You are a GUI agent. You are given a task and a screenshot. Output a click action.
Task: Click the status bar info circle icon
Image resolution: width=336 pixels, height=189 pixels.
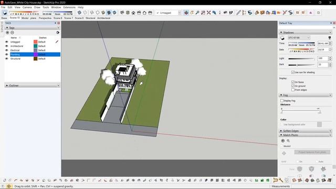click(x=9, y=186)
